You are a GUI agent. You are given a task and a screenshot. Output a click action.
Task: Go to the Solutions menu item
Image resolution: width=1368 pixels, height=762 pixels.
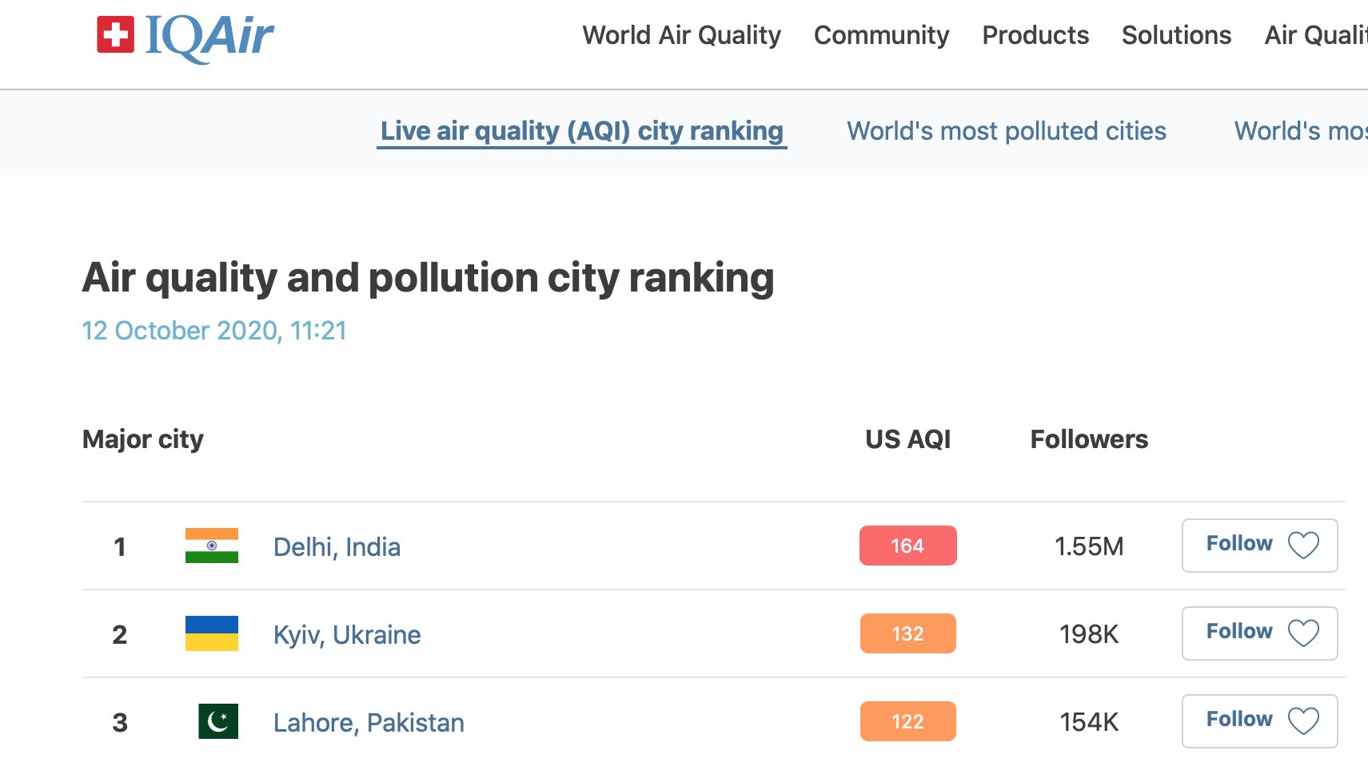tap(1176, 35)
